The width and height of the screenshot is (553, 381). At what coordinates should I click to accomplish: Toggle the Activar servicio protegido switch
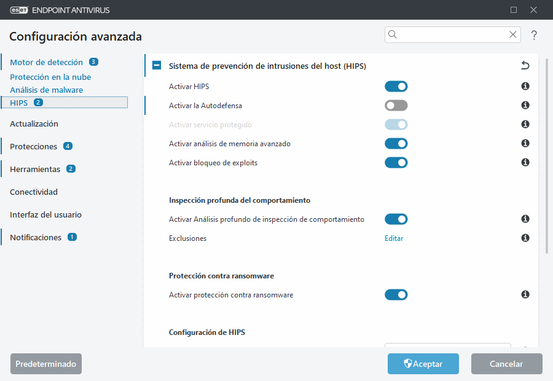click(x=396, y=125)
